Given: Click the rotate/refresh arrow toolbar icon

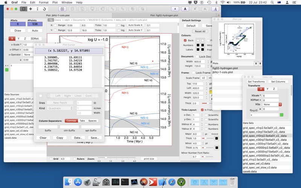Looking at the screenshot, I should [x=44, y=9].
